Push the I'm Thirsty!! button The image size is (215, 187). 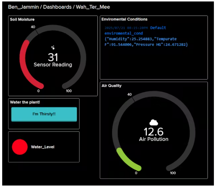(44, 114)
